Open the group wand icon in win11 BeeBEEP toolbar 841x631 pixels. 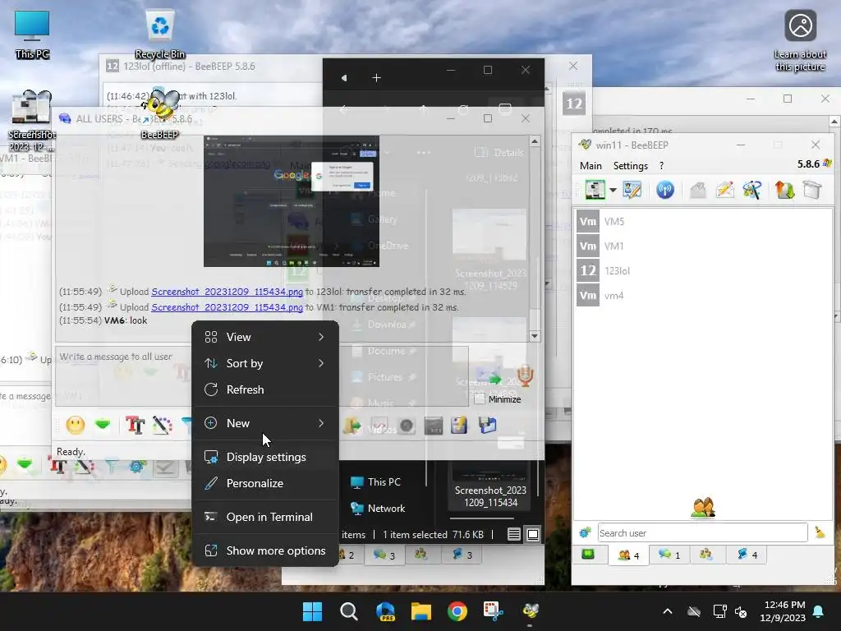click(752, 190)
